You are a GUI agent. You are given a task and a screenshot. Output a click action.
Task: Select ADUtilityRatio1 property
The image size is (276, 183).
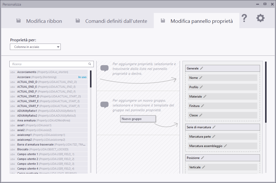[48, 111]
